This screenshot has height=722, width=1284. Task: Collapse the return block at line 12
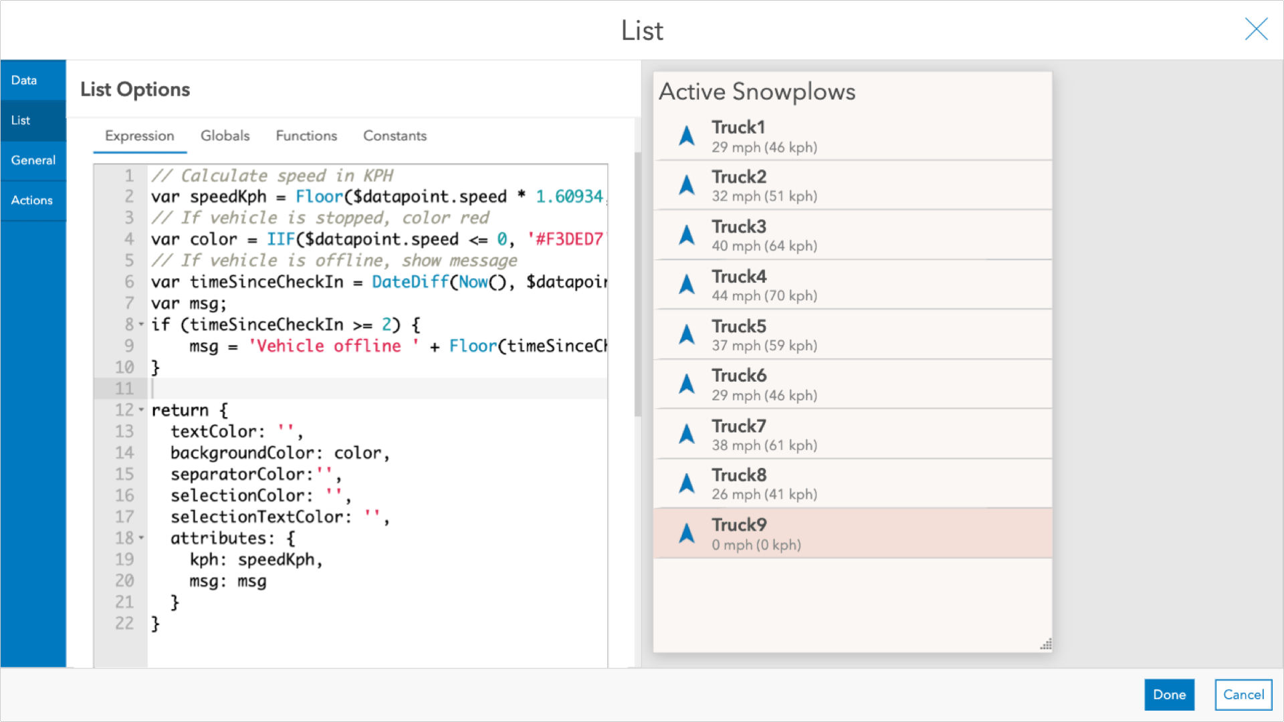(x=141, y=410)
